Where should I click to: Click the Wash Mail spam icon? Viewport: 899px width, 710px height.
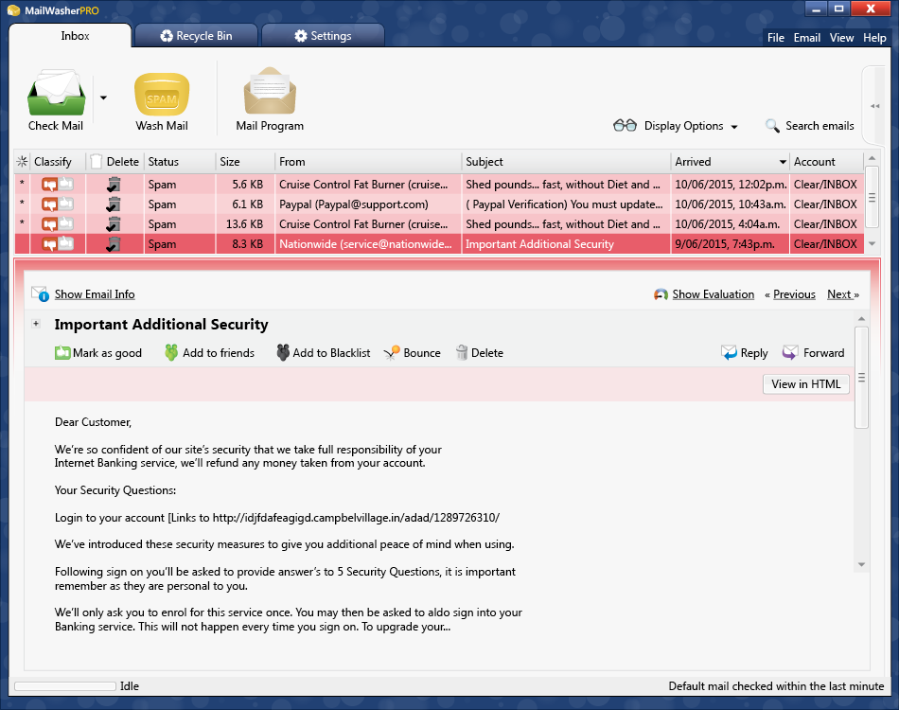pyautogui.click(x=162, y=95)
